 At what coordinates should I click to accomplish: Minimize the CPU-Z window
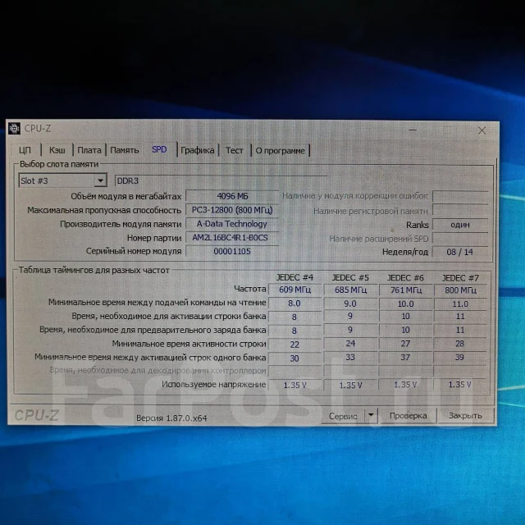413,130
